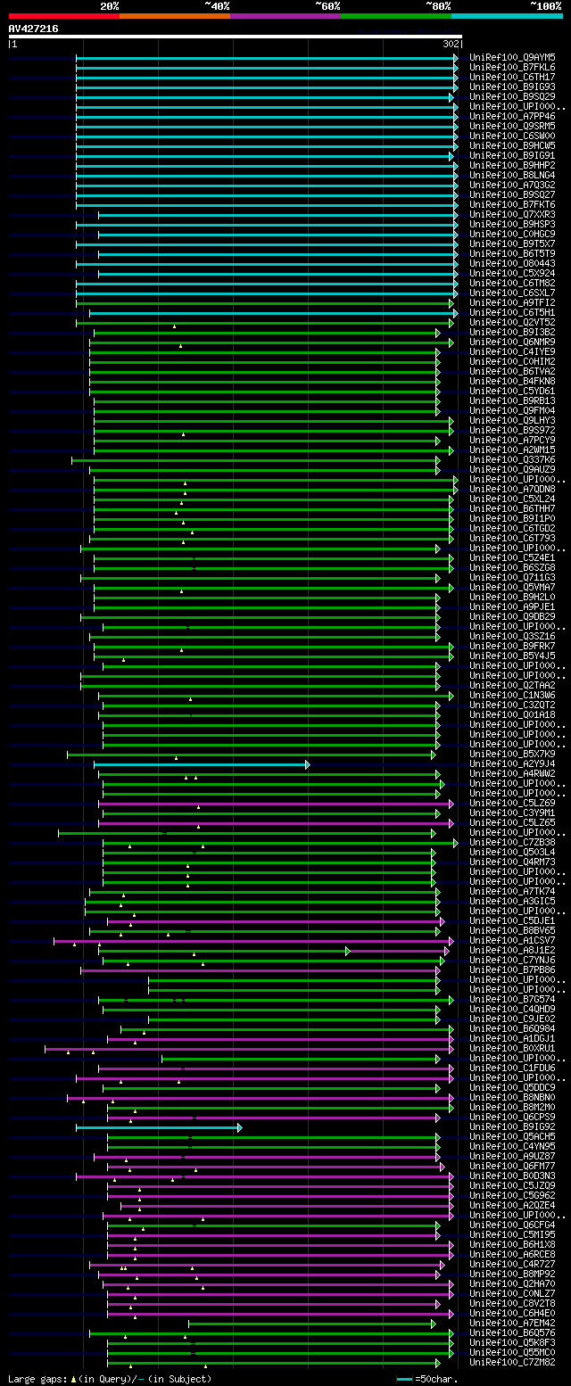571x1386 pixels.
Task: Select hit label UniRef100_A2QZE4
Action: (514, 1205)
